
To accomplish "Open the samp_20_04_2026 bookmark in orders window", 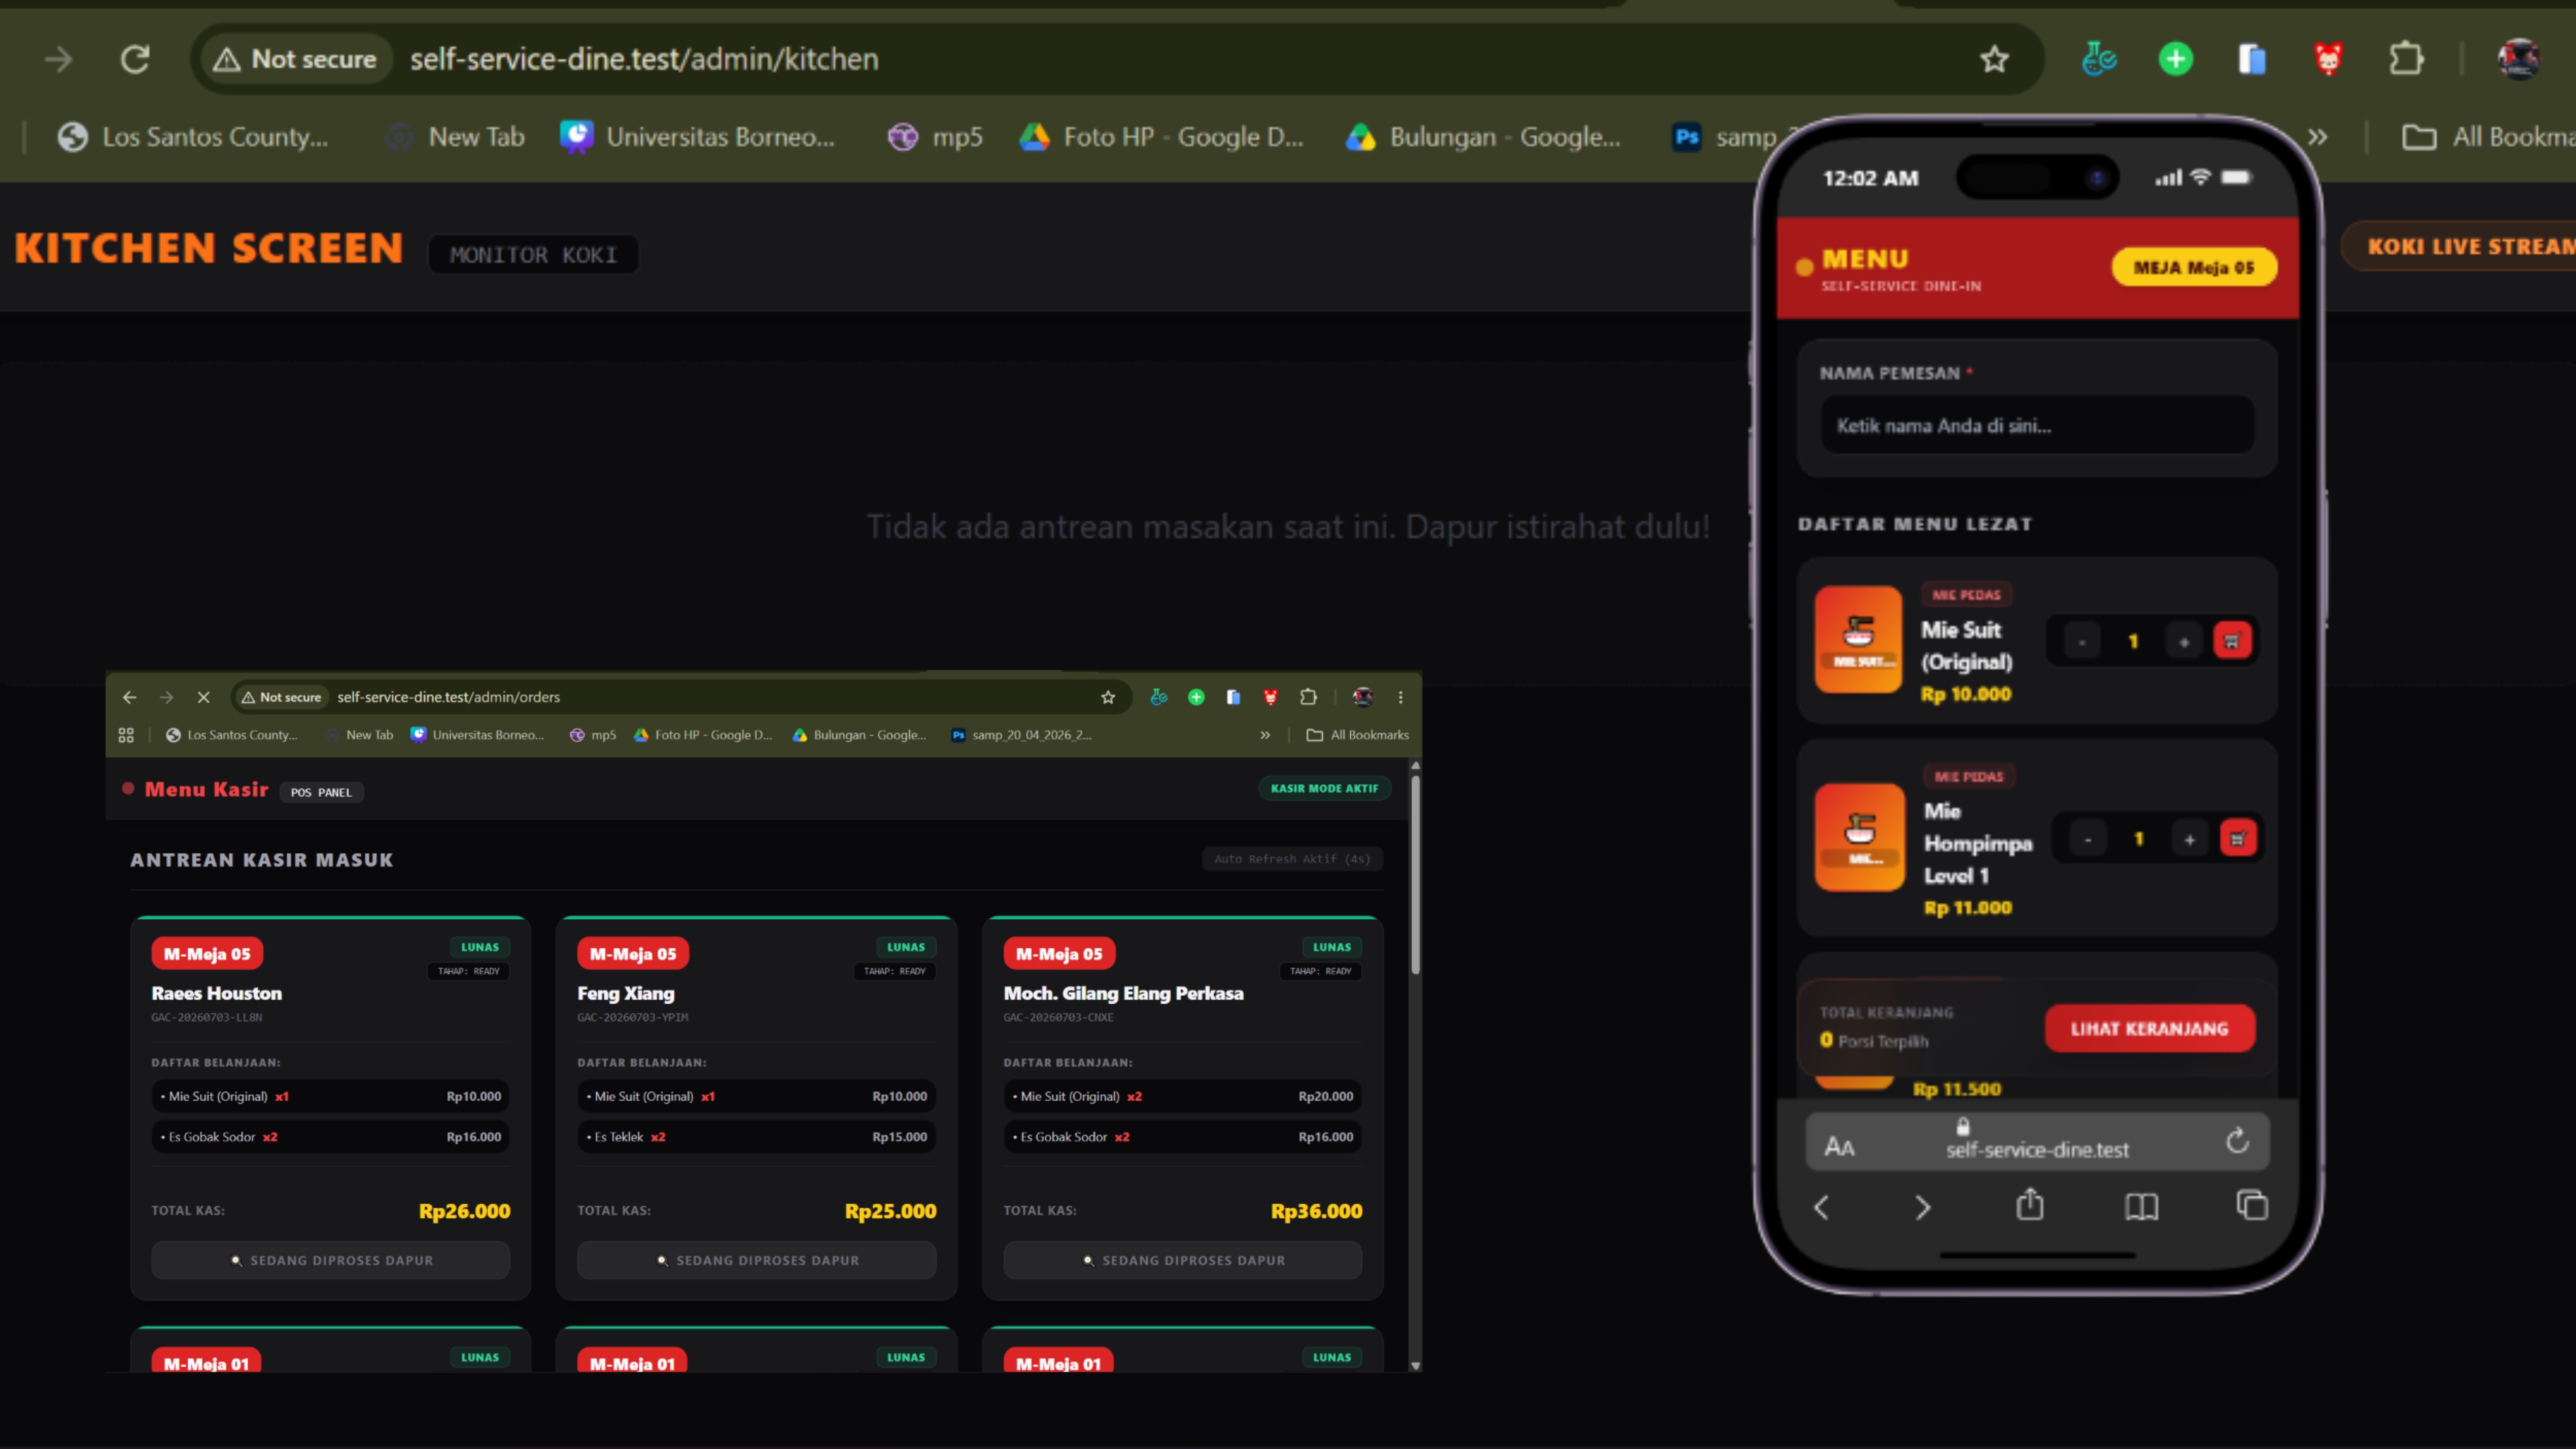I will tap(1021, 735).
